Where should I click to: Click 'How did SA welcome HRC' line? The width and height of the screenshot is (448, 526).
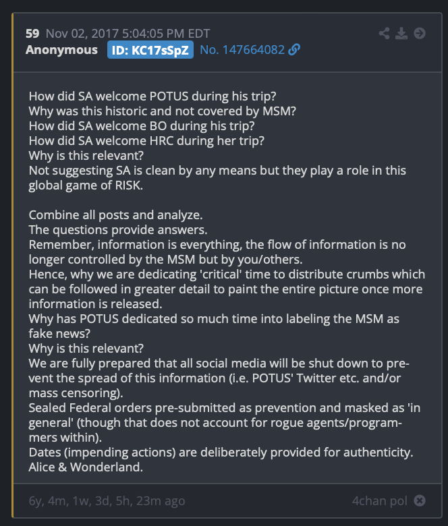pyautogui.click(x=146, y=141)
